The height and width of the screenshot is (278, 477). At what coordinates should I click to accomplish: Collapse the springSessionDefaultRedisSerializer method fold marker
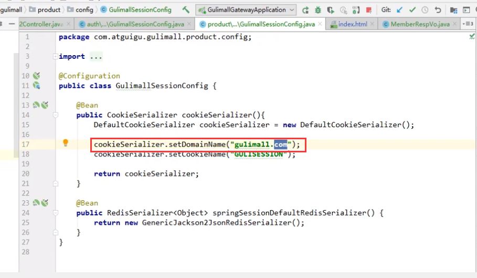[x=55, y=213]
